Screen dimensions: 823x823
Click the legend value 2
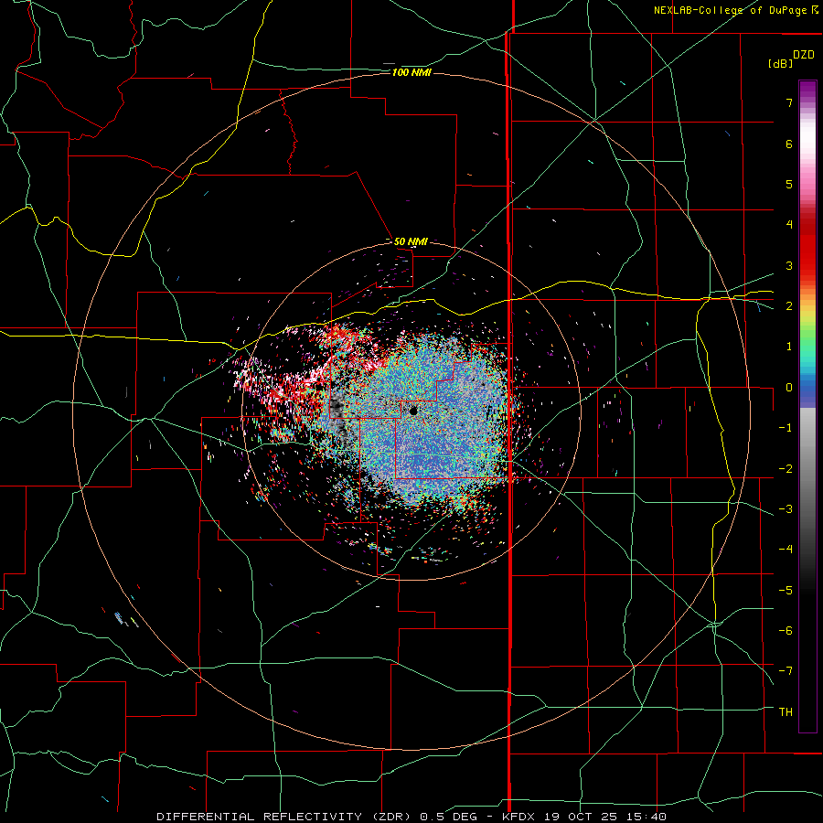tap(789, 306)
